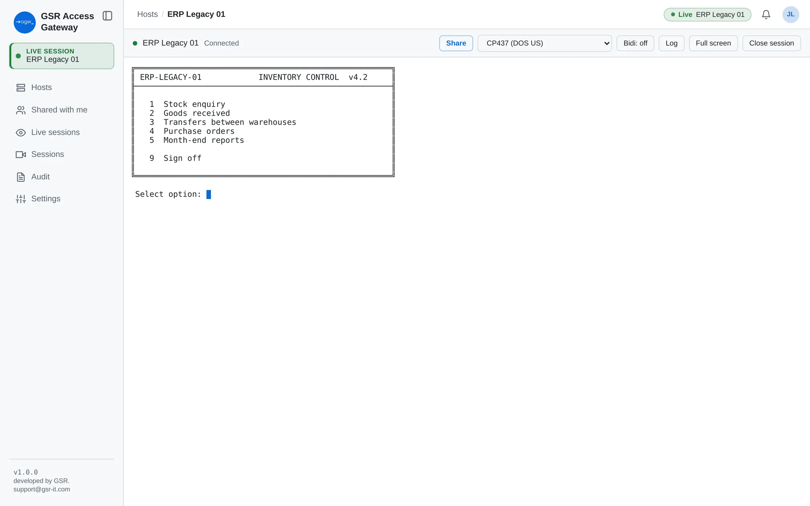Toggle Bidi off button
Screen dimensions: 810x506
pos(635,43)
